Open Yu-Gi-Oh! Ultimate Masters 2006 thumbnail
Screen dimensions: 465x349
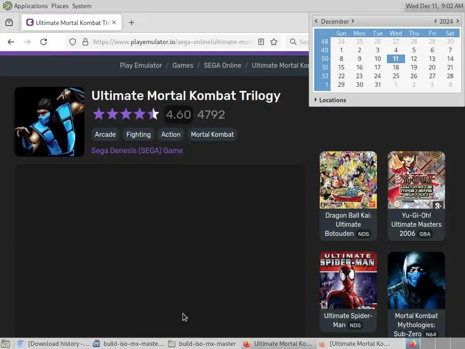tap(416, 180)
